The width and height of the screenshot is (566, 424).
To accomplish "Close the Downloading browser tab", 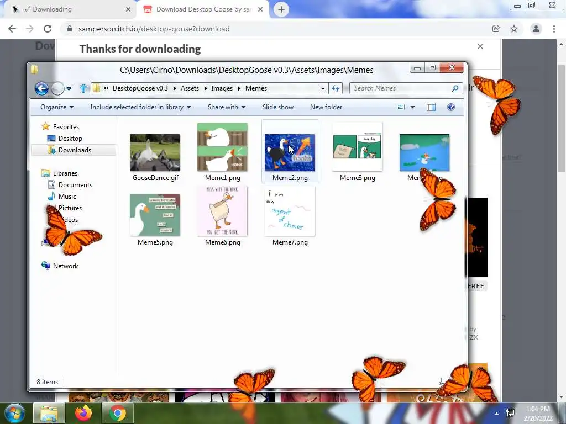I will point(128,9).
